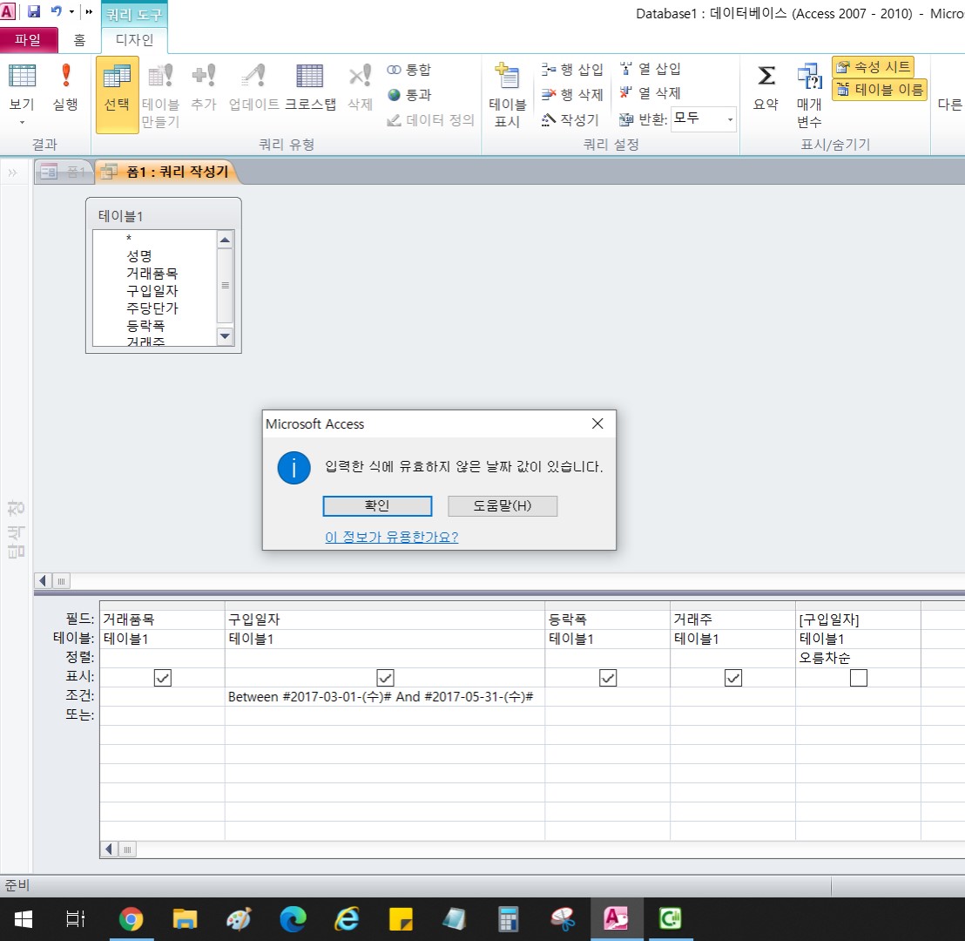Click the '이 정보가 유용한가요?' link
The width and height of the screenshot is (965, 941).
(391, 537)
